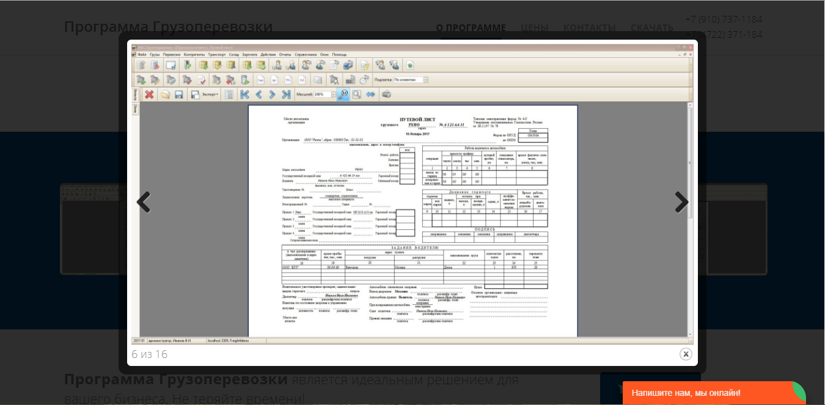825x405 pixels.
Task: Click the fit-to-width double arrow icon
Action: point(370,95)
